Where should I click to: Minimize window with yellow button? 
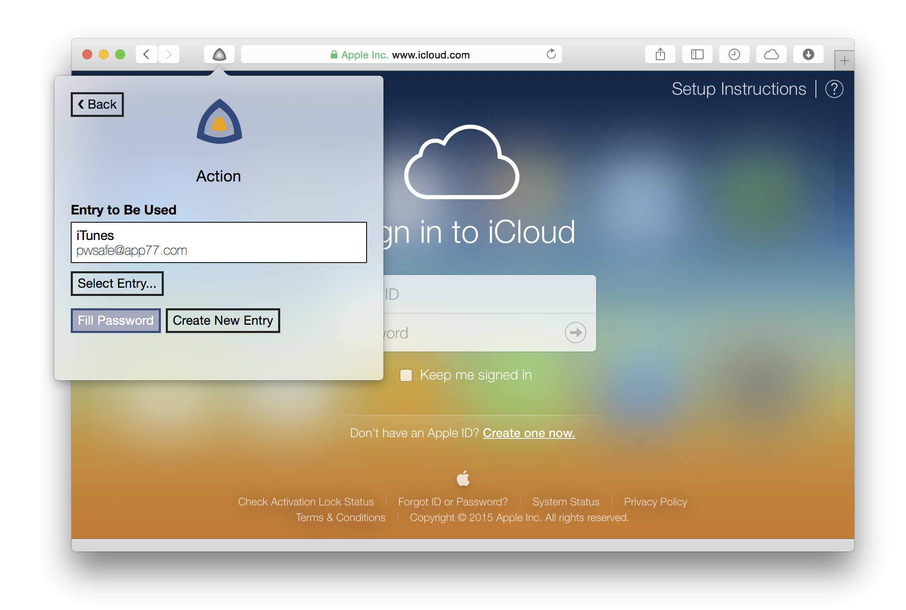(104, 54)
